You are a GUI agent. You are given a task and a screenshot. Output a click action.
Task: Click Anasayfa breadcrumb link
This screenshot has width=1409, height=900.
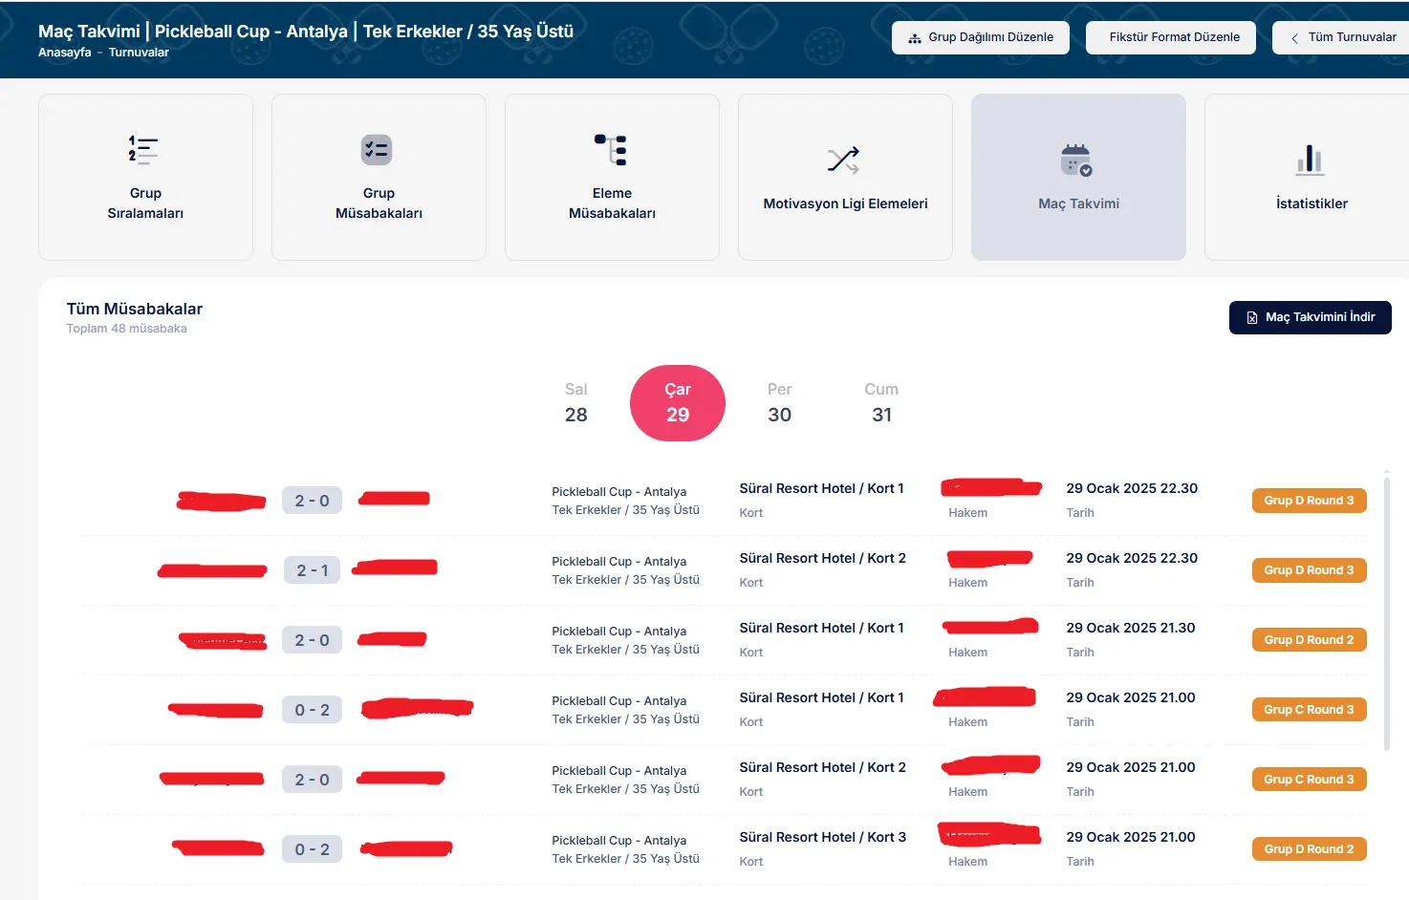tap(64, 53)
